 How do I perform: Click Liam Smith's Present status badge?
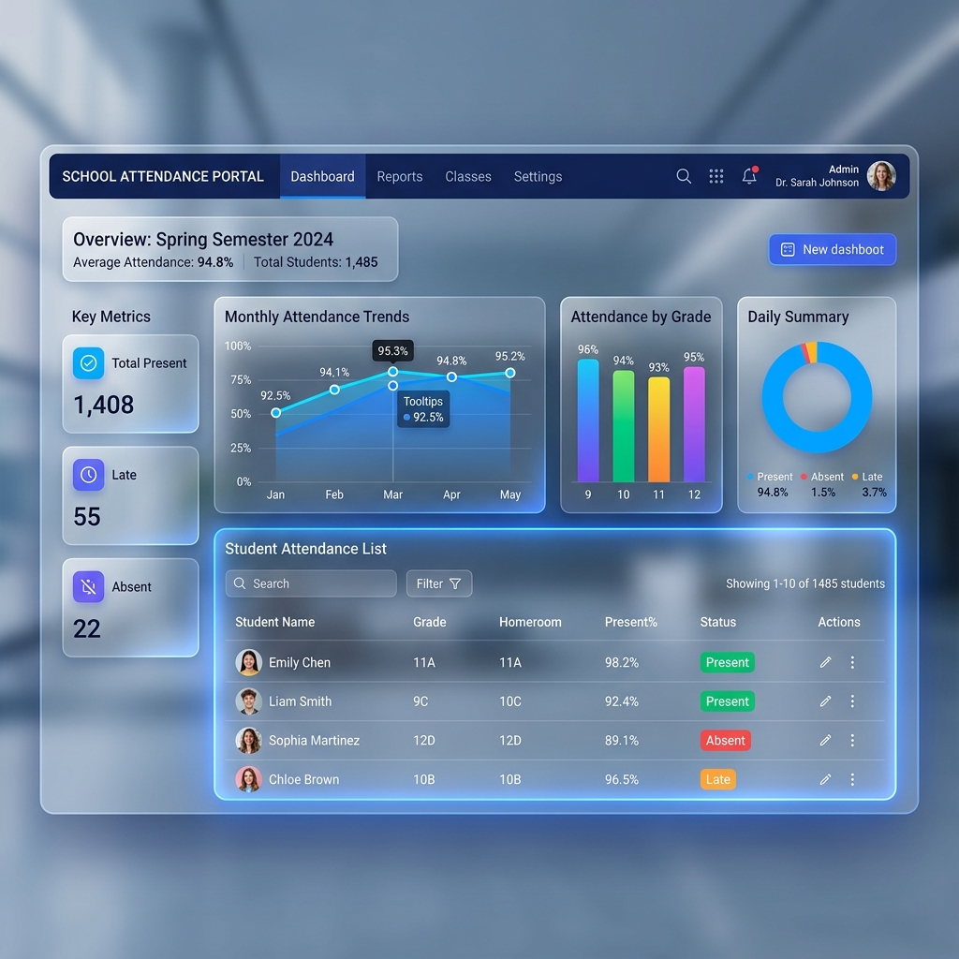click(x=727, y=701)
